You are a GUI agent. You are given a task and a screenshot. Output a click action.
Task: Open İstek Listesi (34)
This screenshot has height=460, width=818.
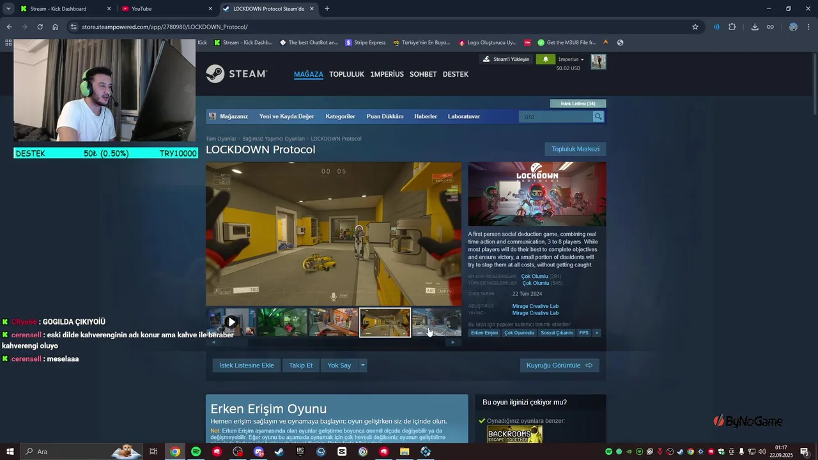(x=578, y=103)
